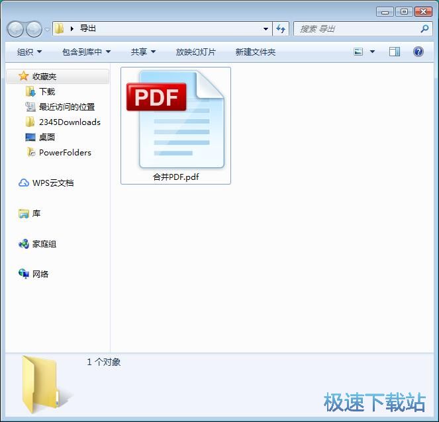The width and height of the screenshot is (439, 422).
Task: Click the 2345Downloads folder icon
Action: [x=30, y=122]
